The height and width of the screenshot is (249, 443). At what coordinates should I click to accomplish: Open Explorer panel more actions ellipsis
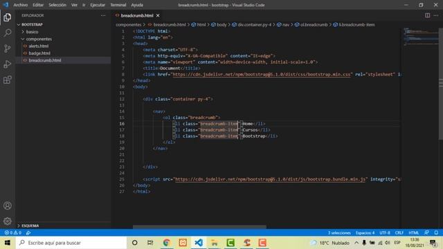pos(103,15)
